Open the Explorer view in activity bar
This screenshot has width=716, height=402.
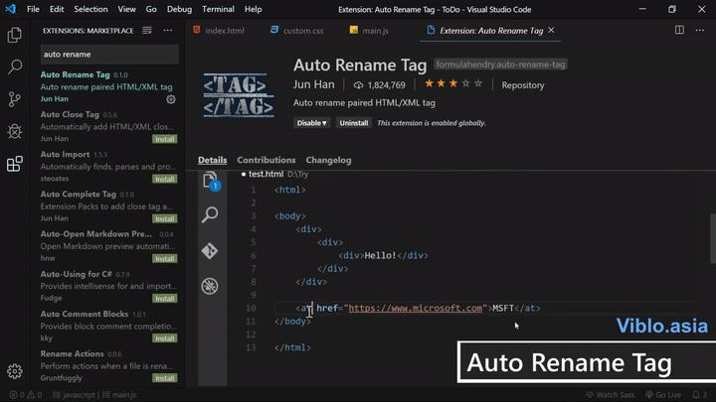click(x=15, y=36)
